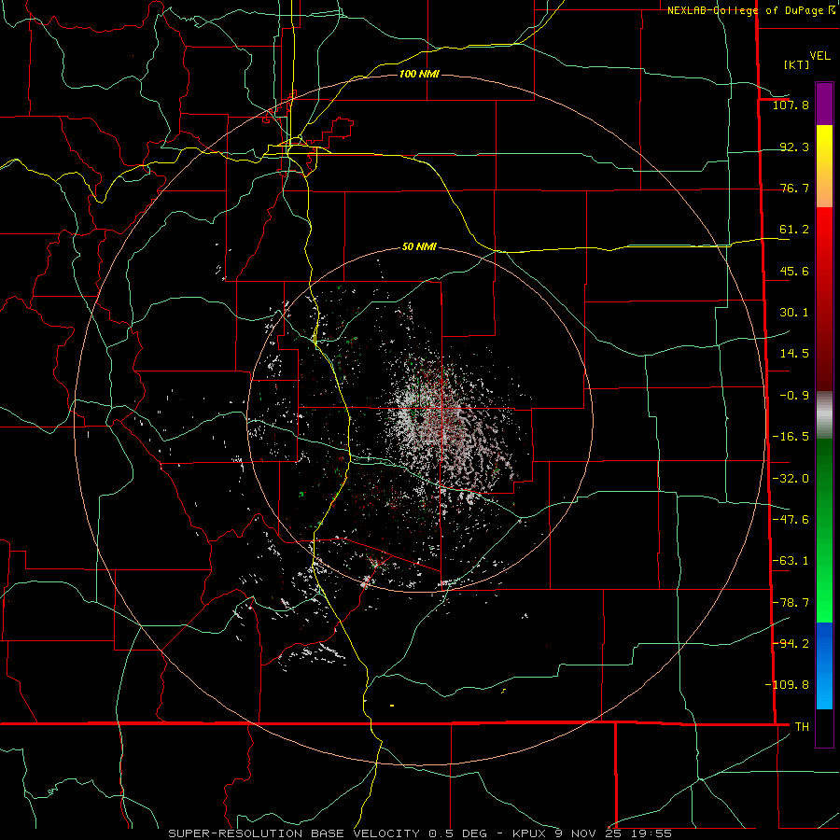Image resolution: width=840 pixels, height=840 pixels.
Task: Pick the green inbound segment of velocity scale
Action: pyautogui.click(x=824, y=530)
